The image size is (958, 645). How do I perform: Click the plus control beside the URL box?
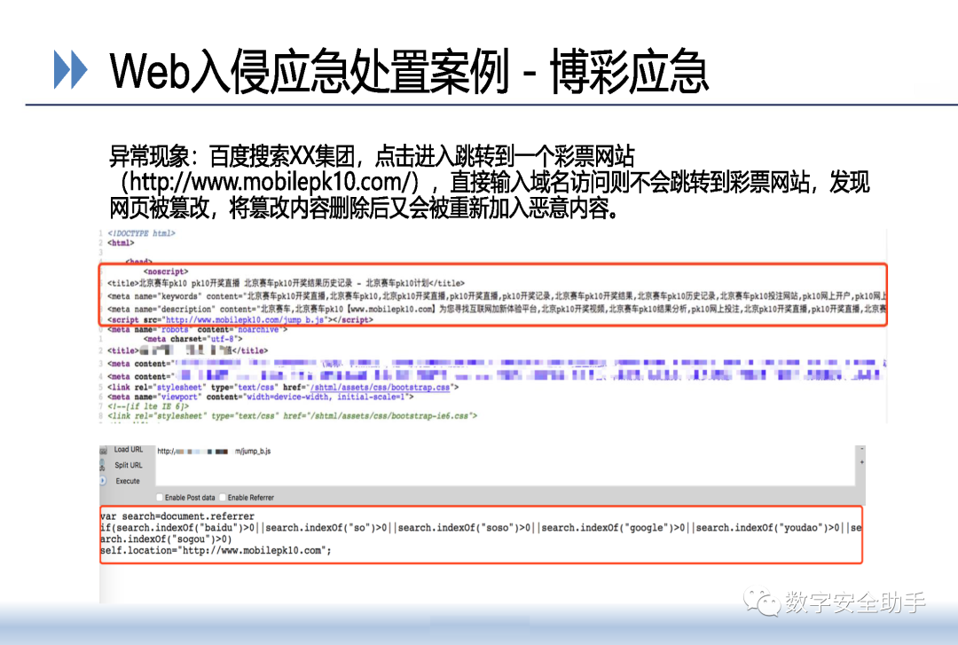point(861,462)
